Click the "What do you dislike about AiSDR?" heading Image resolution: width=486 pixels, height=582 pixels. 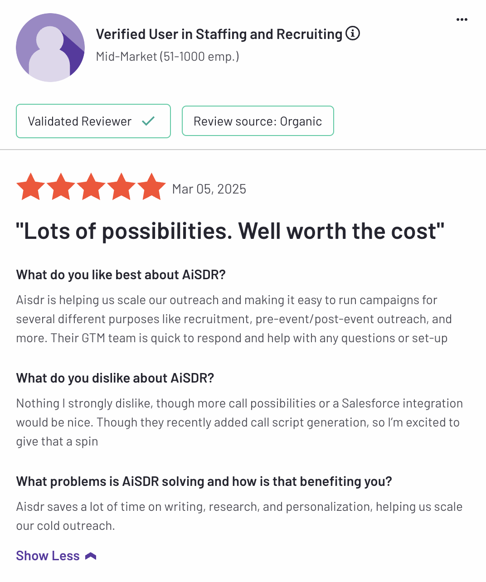(115, 378)
